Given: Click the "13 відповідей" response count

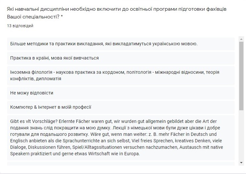Looking at the screenshot, I should (20, 26).
